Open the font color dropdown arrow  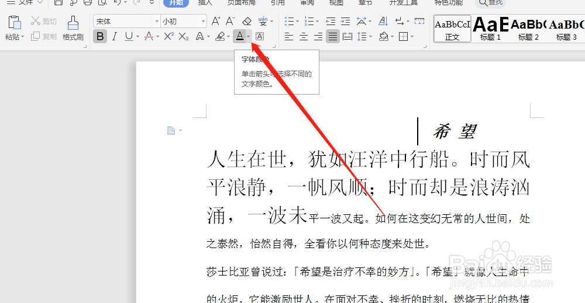[x=249, y=36]
